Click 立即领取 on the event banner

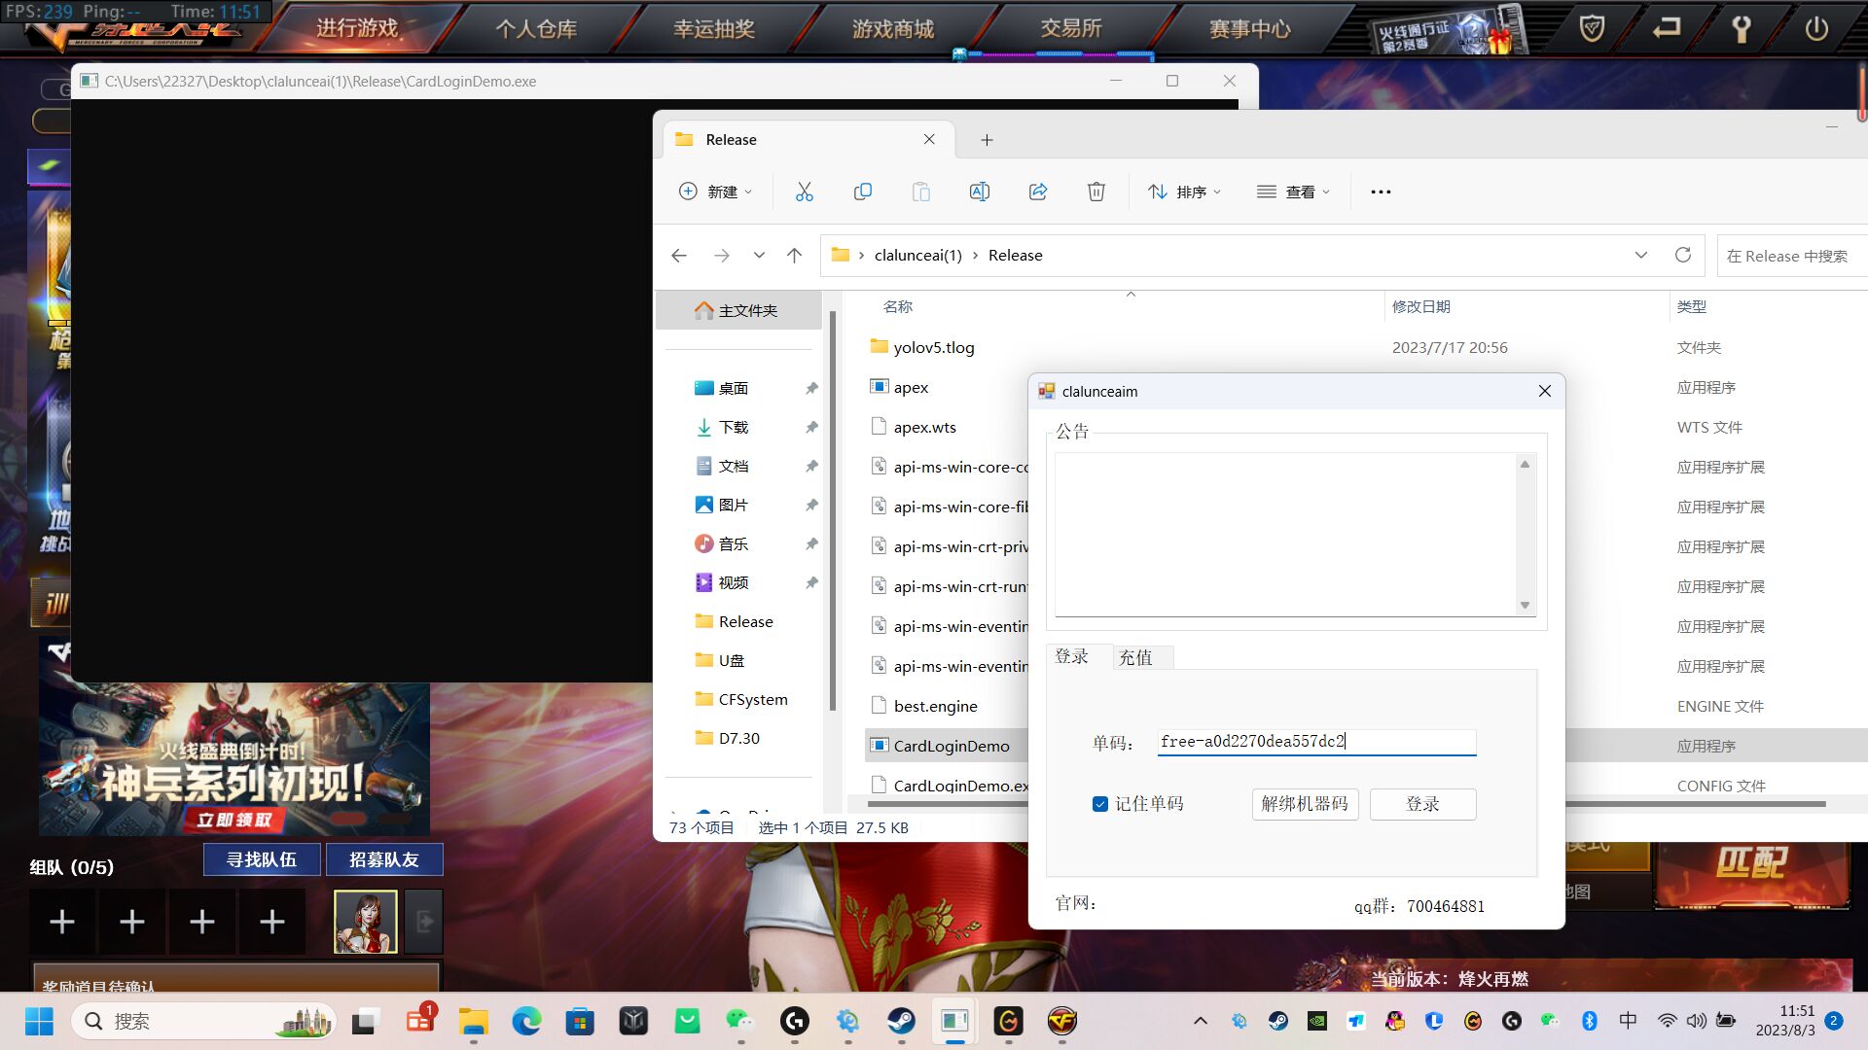(234, 820)
